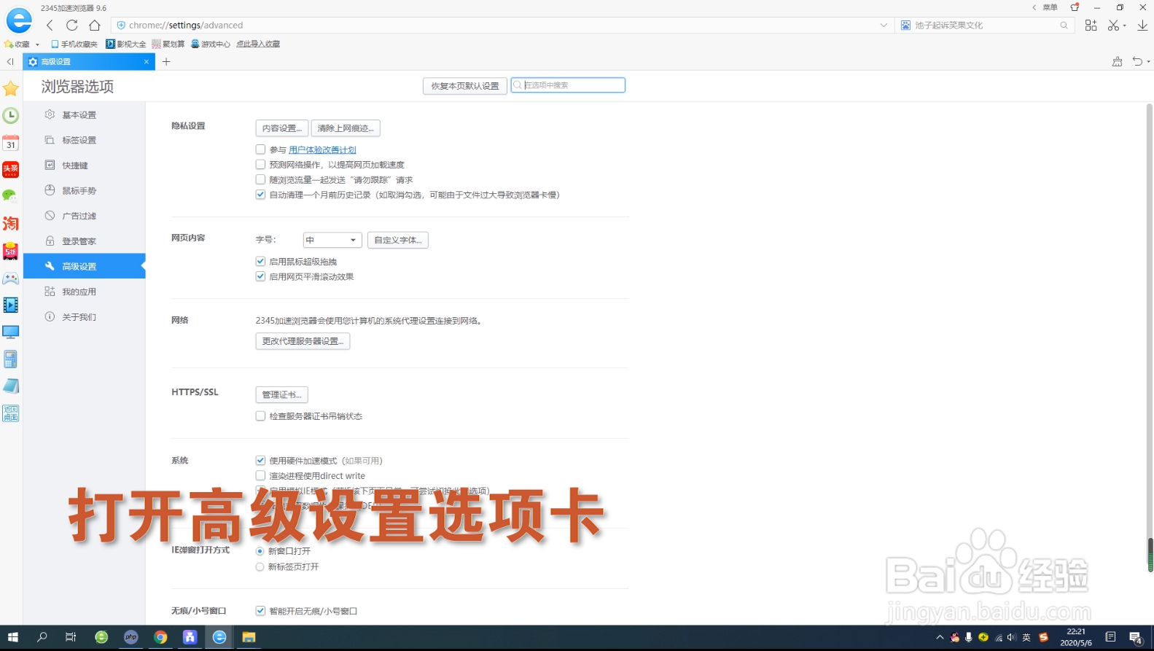The width and height of the screenshot is (1154, 651).
Task: Open 登录管家 settings section
Action: click(85, 241)
